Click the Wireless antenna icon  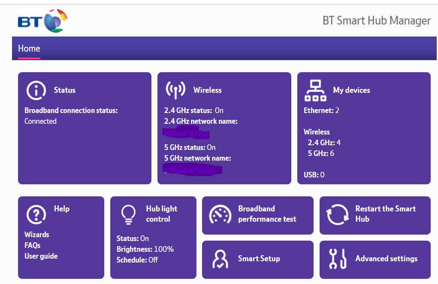coord(175,90)
